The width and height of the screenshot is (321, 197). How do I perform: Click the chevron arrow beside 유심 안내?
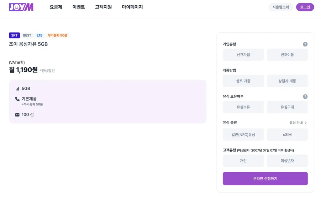tap(306, 123)
